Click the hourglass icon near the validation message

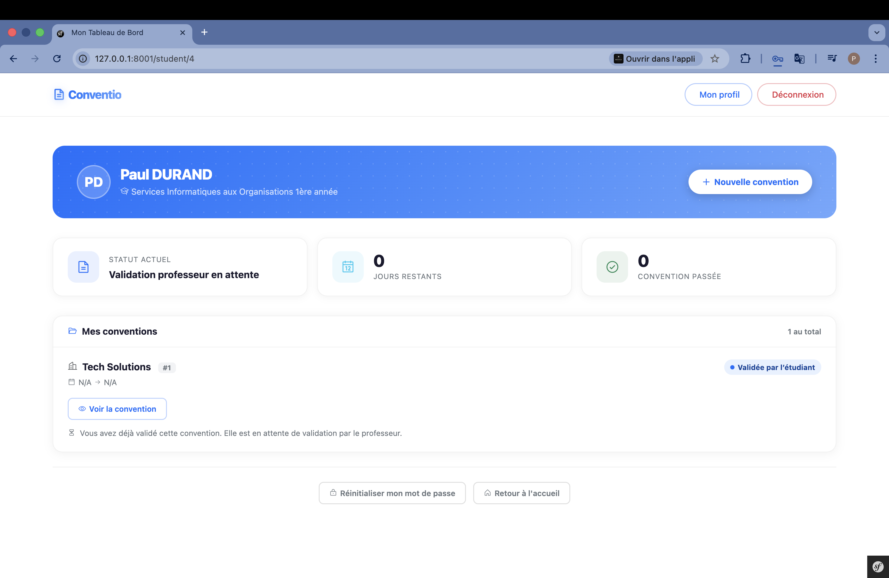pyautogui.click(x=71, y=433)
